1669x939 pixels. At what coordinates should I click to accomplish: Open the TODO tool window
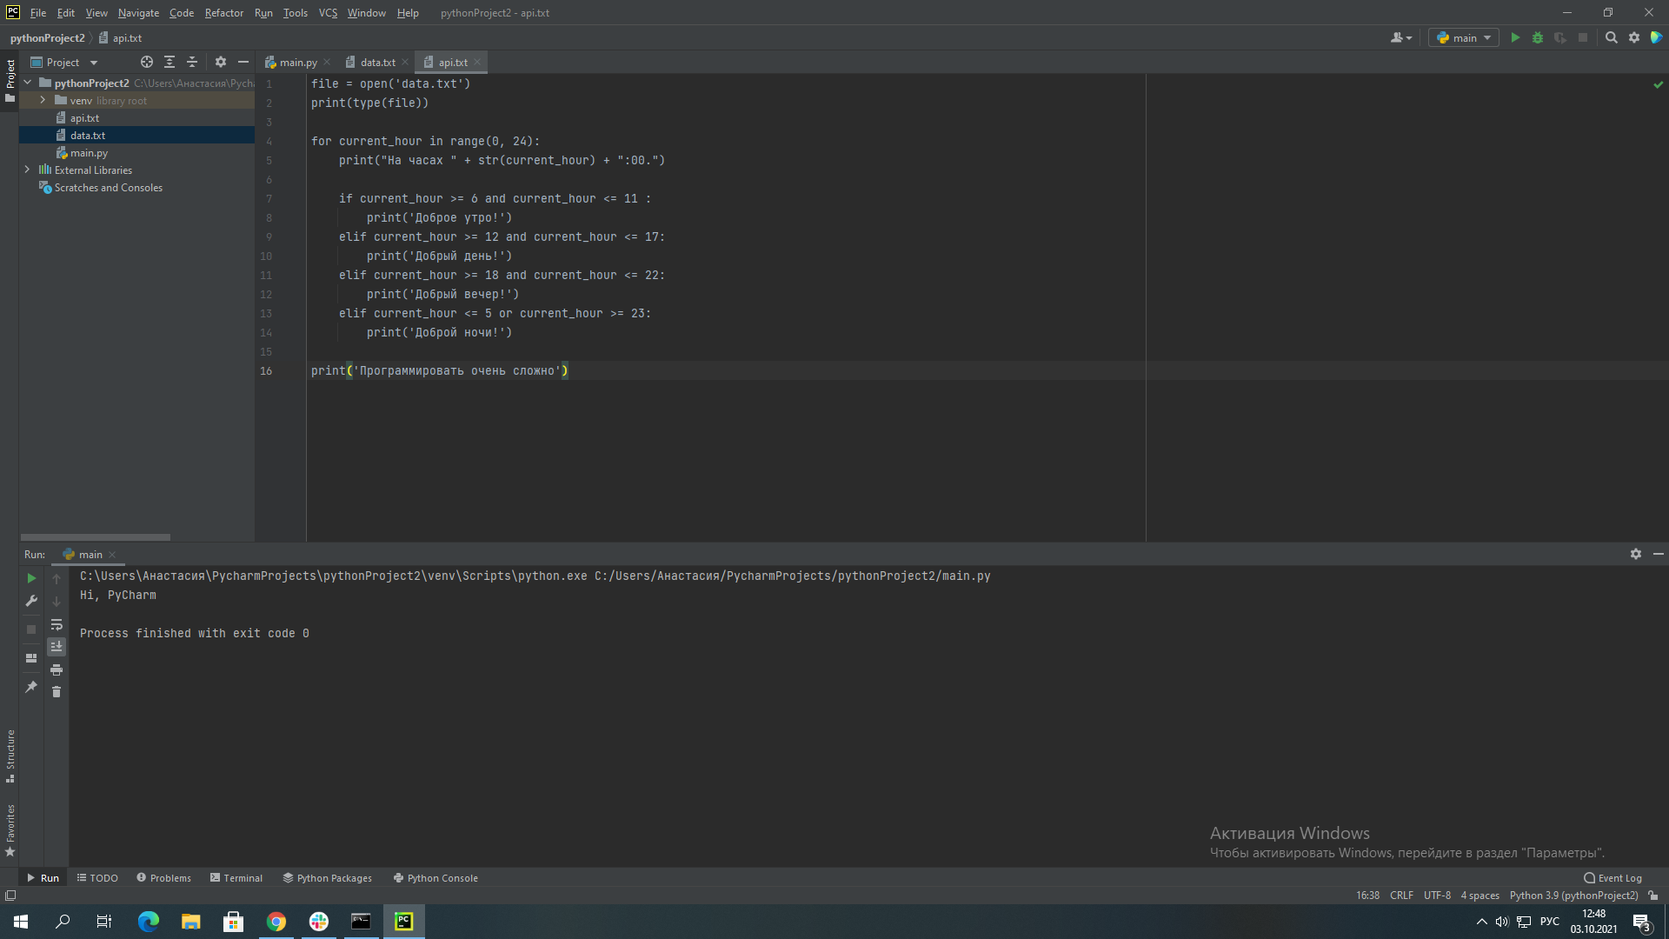pos(97,878)
